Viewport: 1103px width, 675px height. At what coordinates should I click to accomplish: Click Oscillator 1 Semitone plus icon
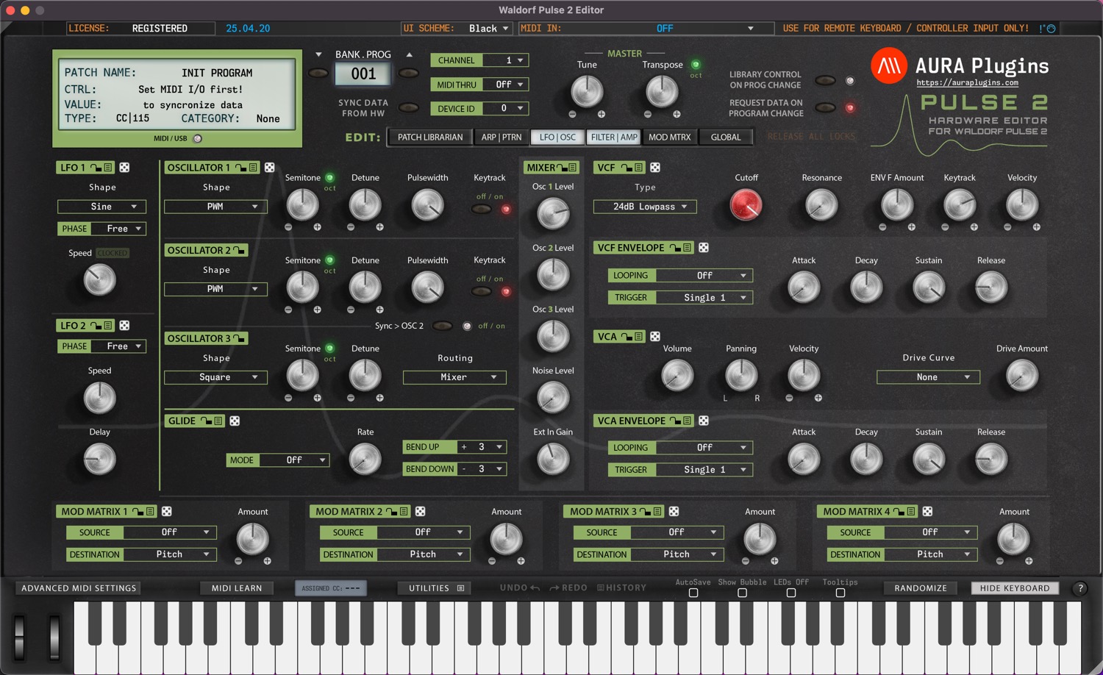317,227
